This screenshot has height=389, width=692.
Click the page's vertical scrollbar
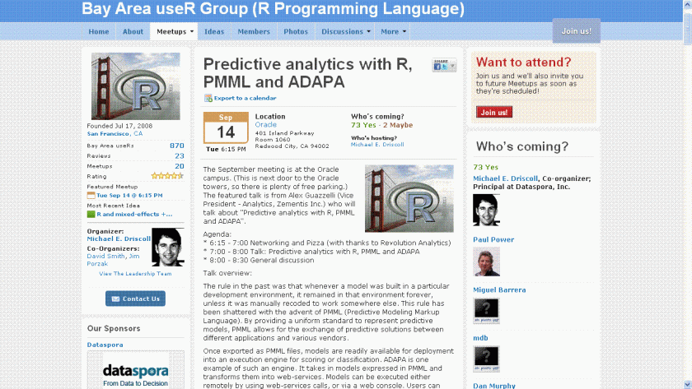[x=687, y=206]
